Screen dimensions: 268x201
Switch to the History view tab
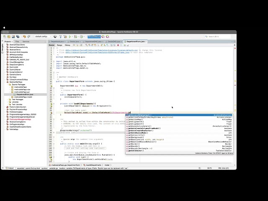[x=67, y=45]
